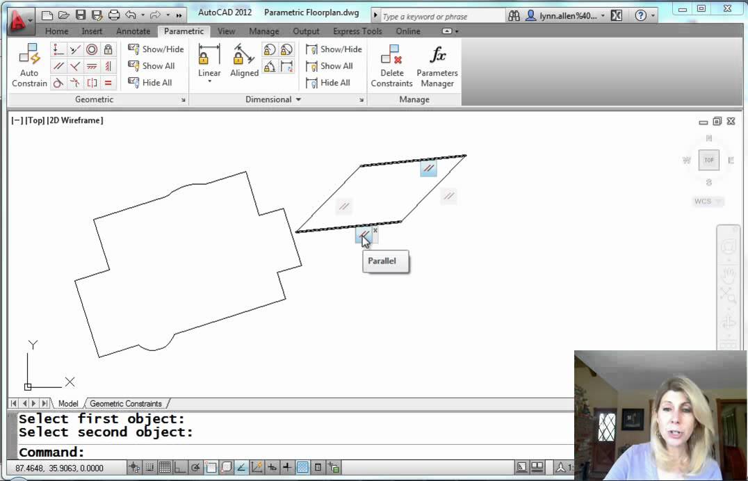The width and height of the screenshot is (748, 481).
Task: Choose the Vertical constraint icon
Action: click(x=108, y=66)
